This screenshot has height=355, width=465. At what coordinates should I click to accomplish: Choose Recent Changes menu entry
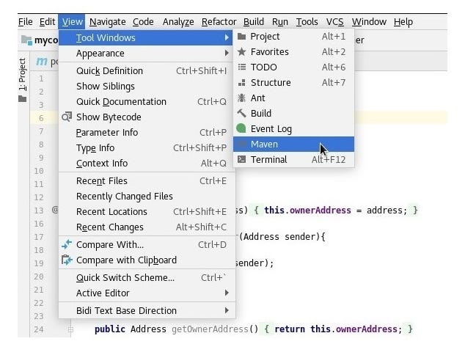coord(147,227)
